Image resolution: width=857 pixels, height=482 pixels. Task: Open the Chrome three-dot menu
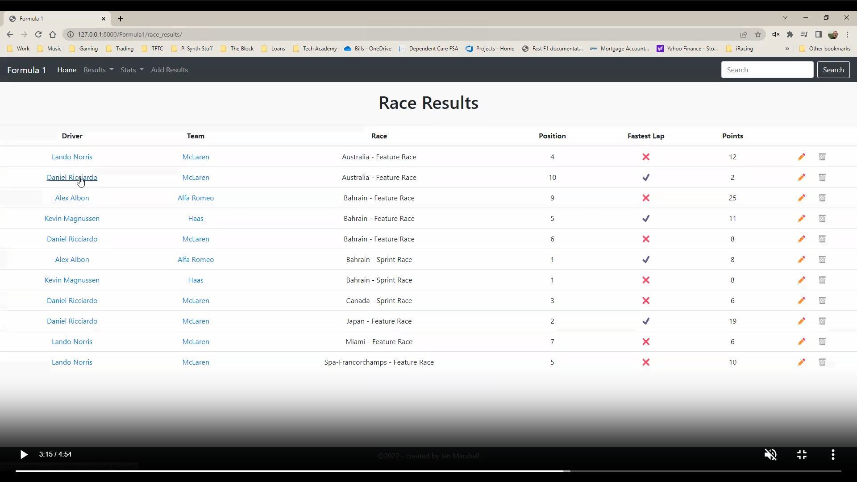tap(848, 34)
